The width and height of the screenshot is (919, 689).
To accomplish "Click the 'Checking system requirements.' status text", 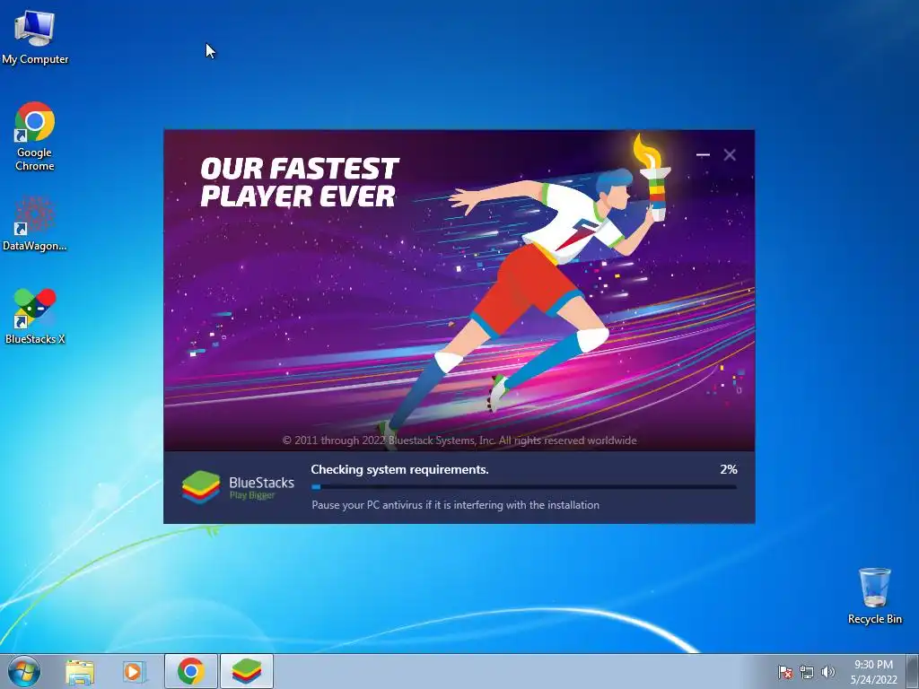I will 399,469.
